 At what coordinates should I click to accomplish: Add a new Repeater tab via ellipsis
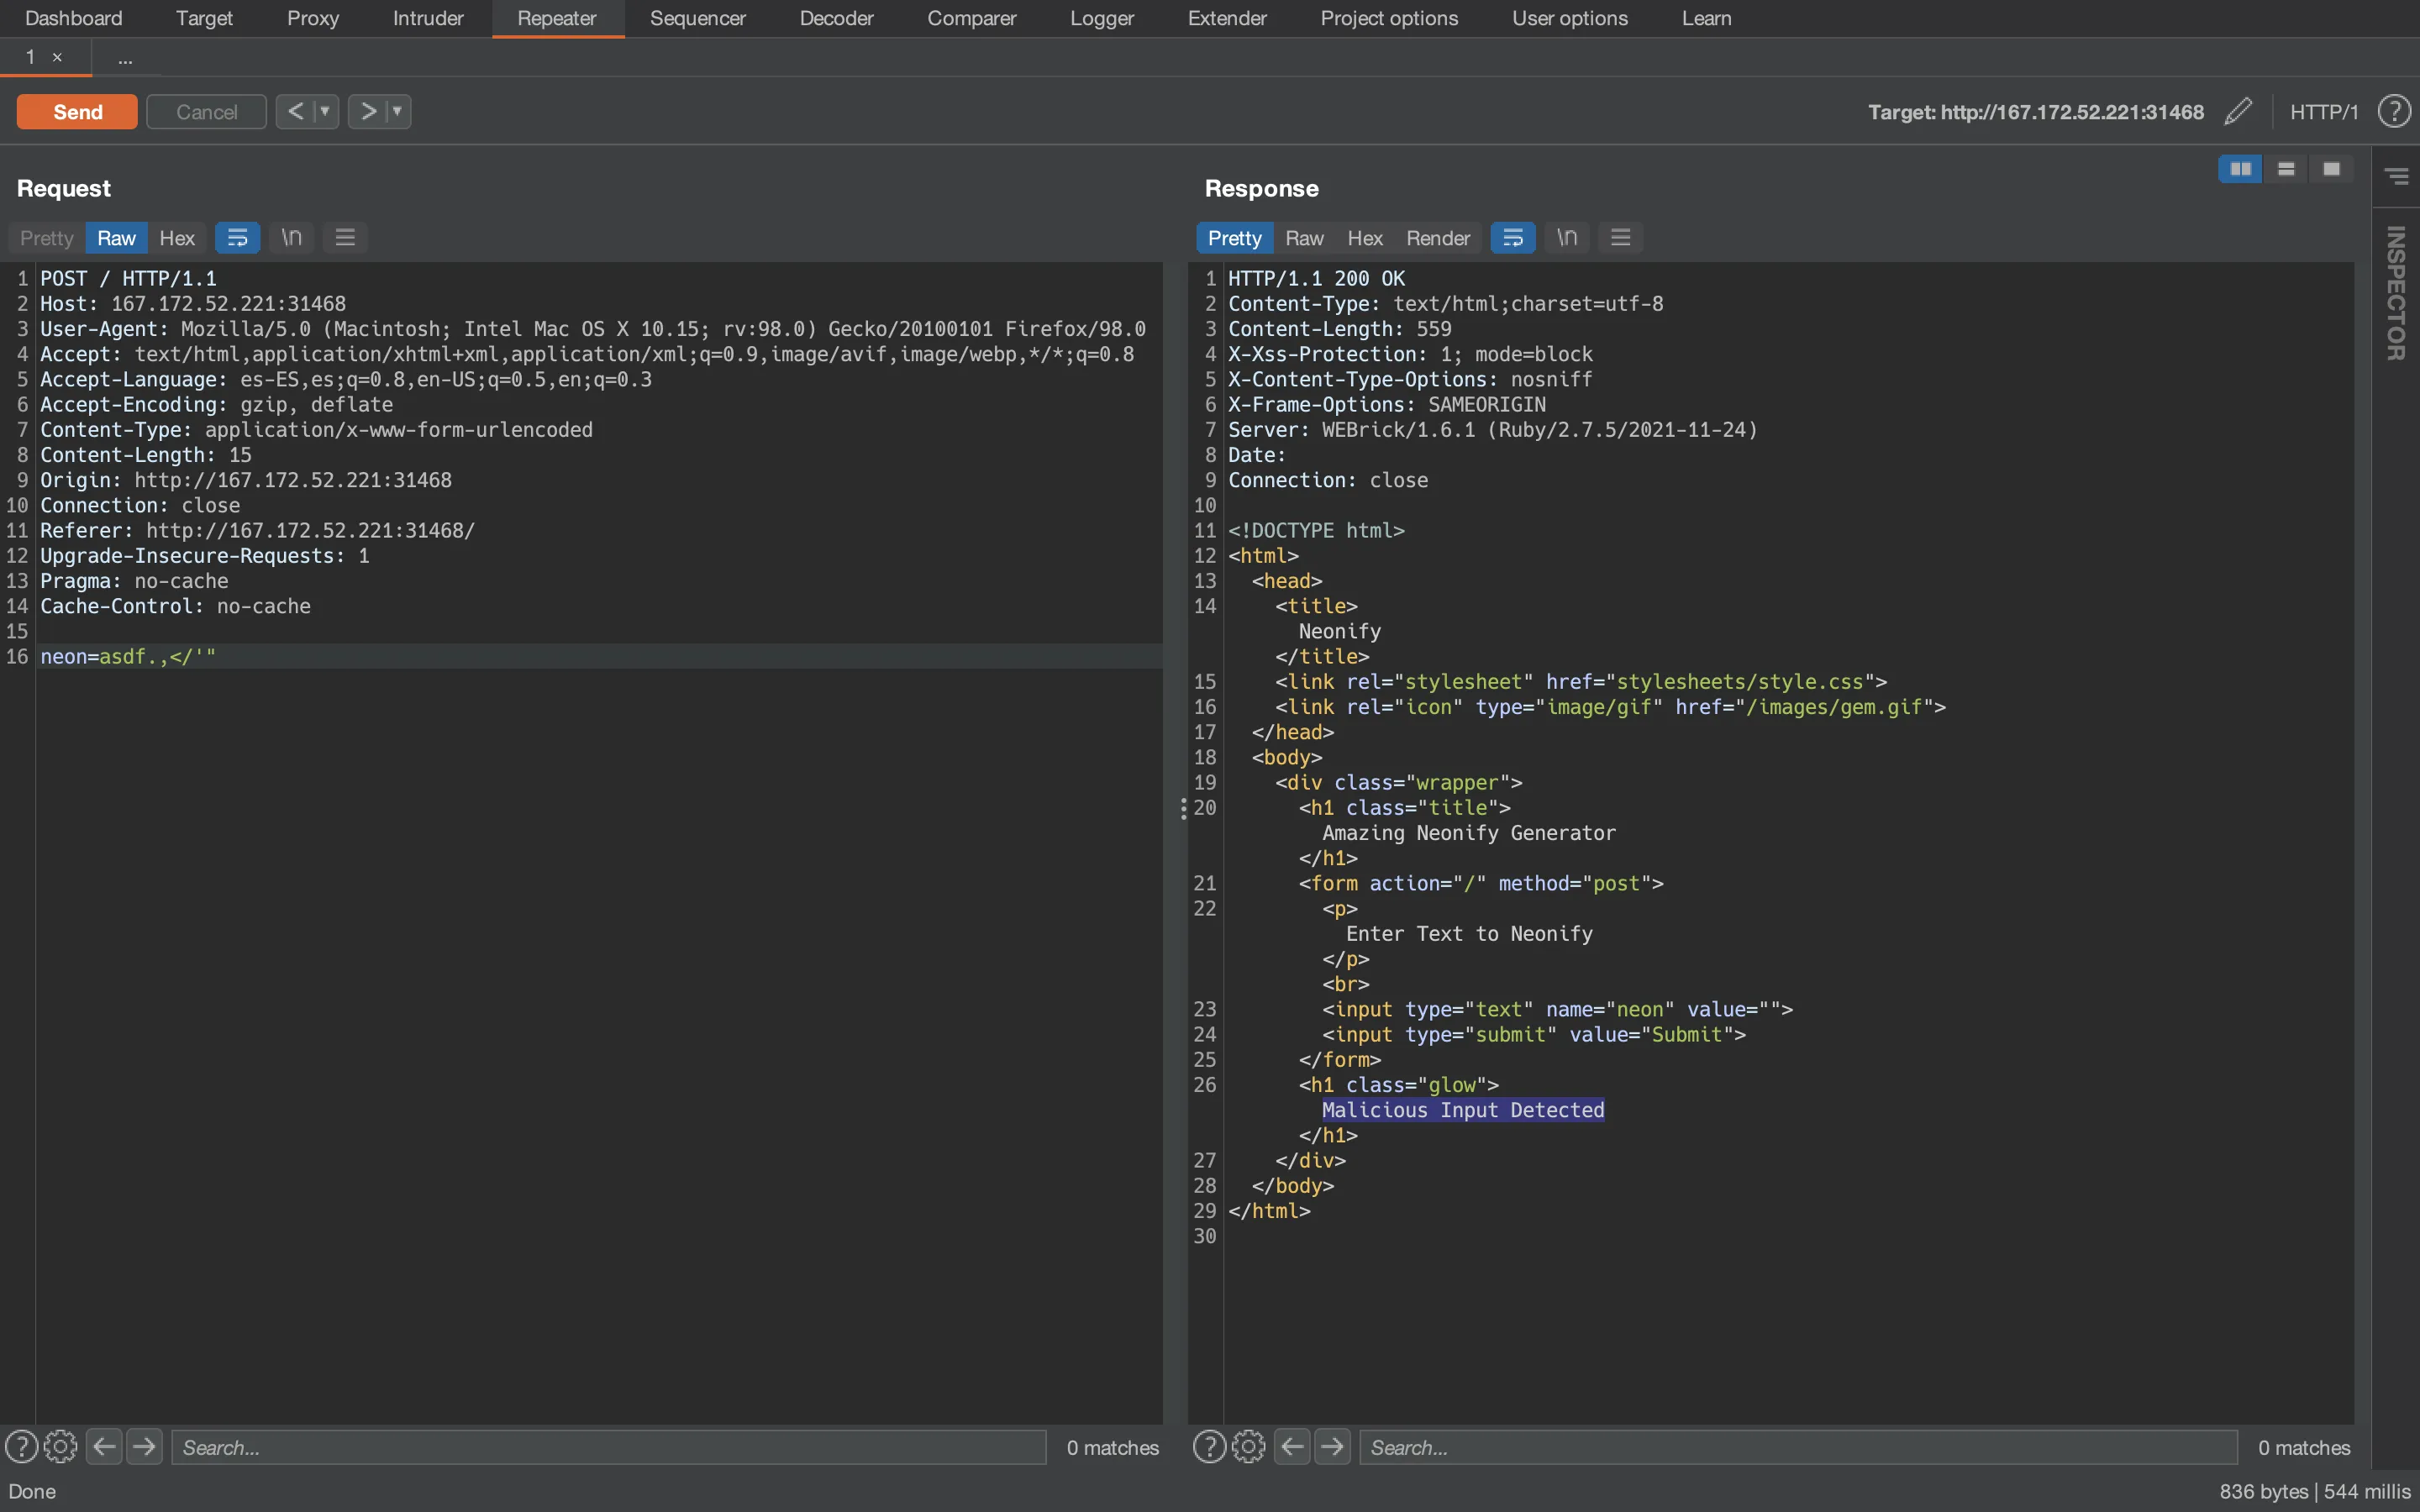[125, 58]
